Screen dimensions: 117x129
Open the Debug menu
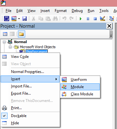tap(77, 11)
